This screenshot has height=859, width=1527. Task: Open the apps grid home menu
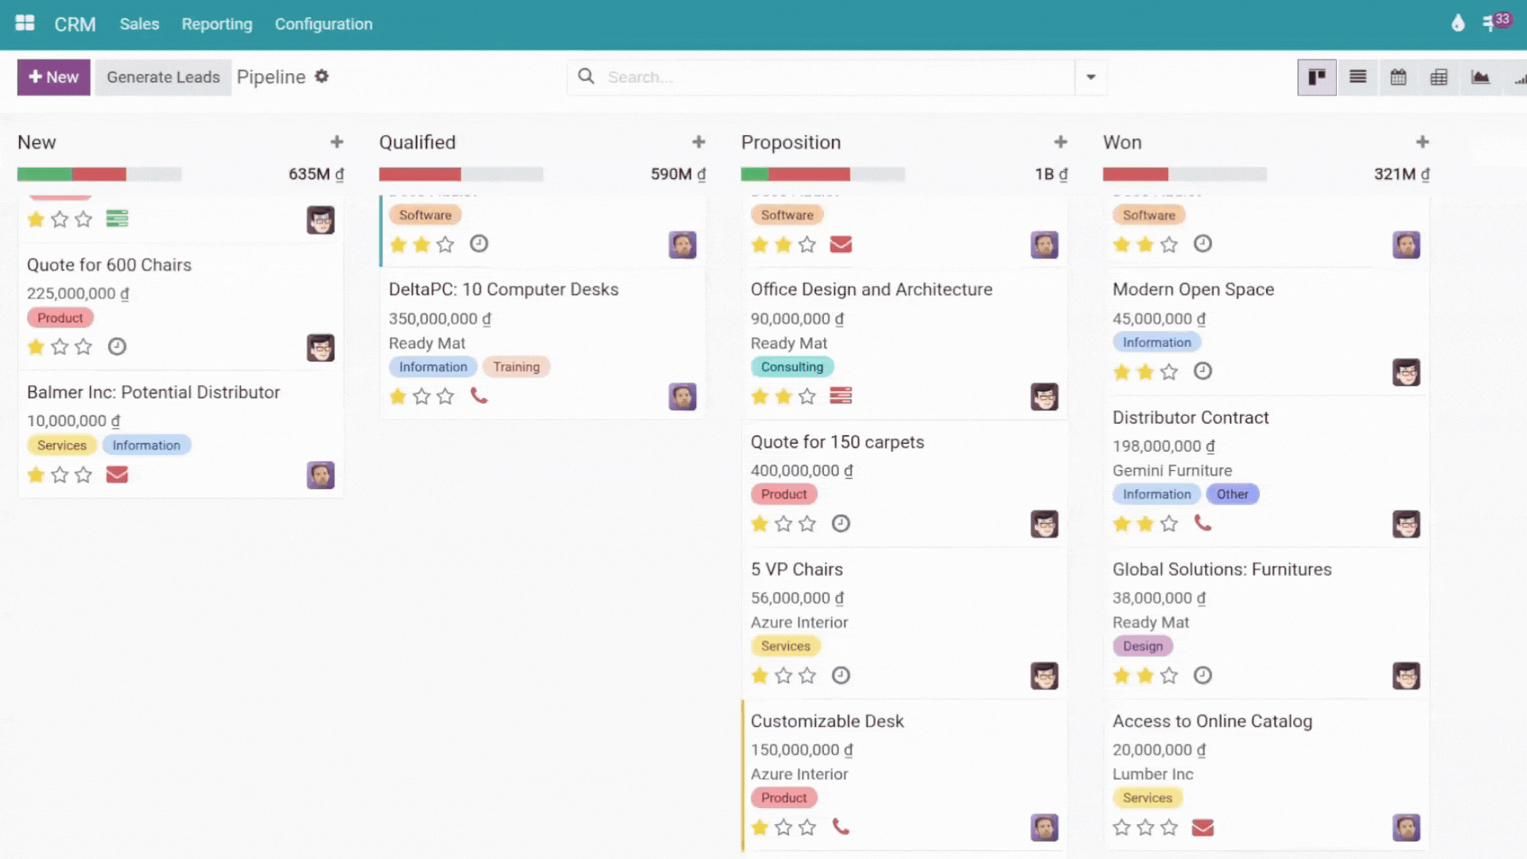click(25, 23)
